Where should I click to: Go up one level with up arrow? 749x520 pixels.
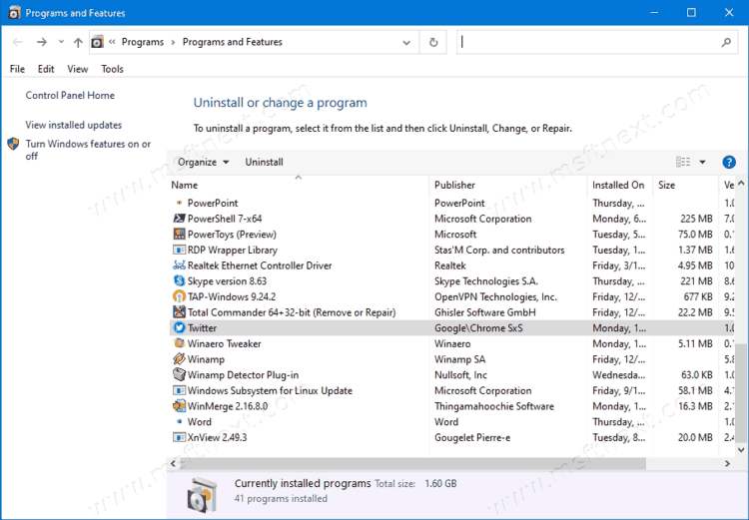(78, 42)
